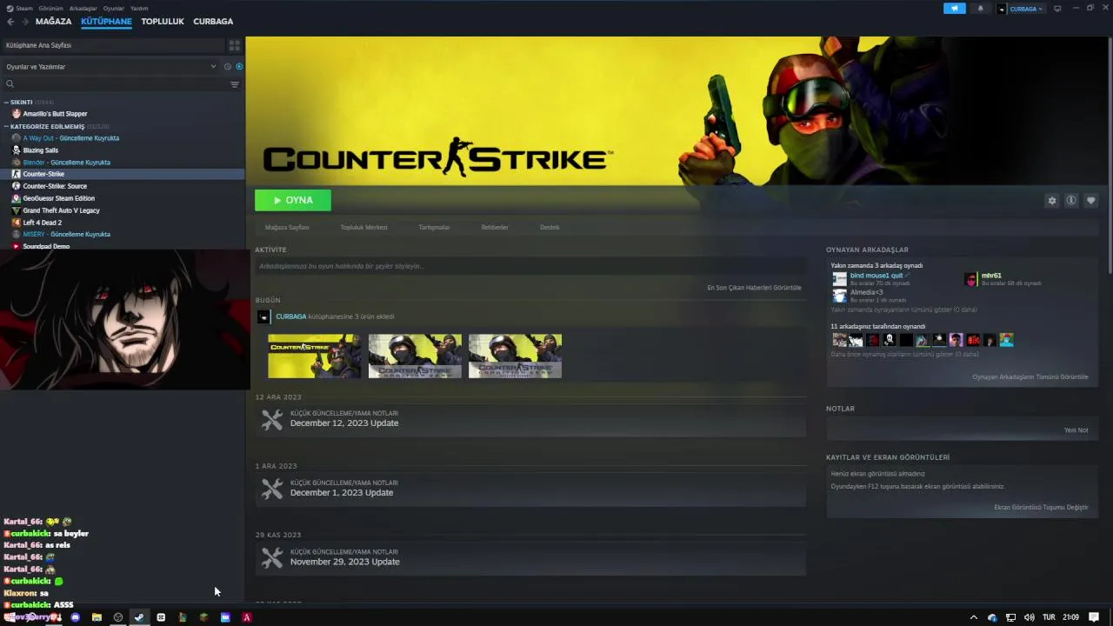Open Windows notification center icon
The height and width of the screenshot is (626, 1113).
[x=1094, y=617]
